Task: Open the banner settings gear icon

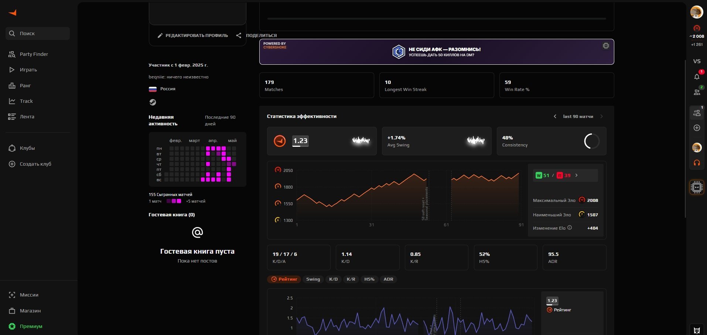Action: tap(606, 46)
